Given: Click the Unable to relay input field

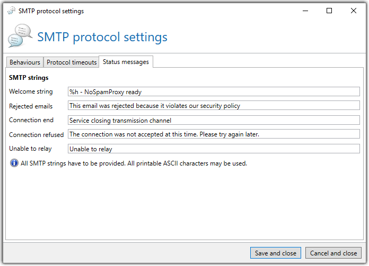Looking at the screenshot, I should 214,149.
